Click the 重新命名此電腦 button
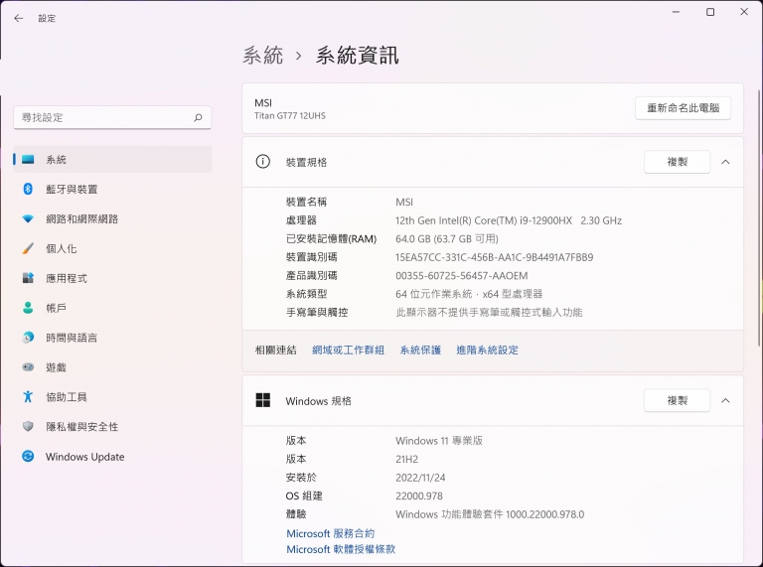The height and width of the screenshot is (567, 763). (x=683, y=108)
